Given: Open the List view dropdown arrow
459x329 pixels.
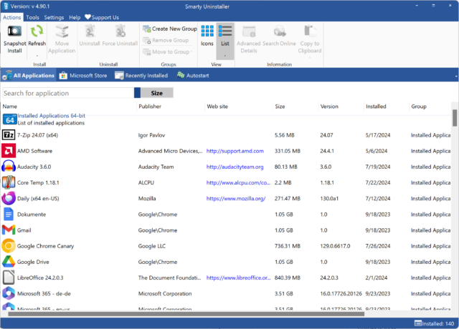Looking at the screenshot, I should 224,56.
